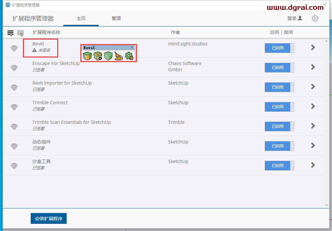Click the light deselect rows icon
332x231 pixels.
21,33
